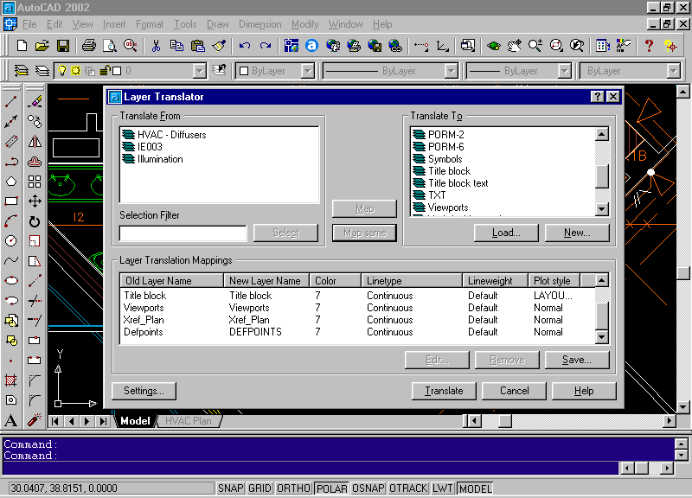Click the Rotate tool icon

tap(35, 220)
